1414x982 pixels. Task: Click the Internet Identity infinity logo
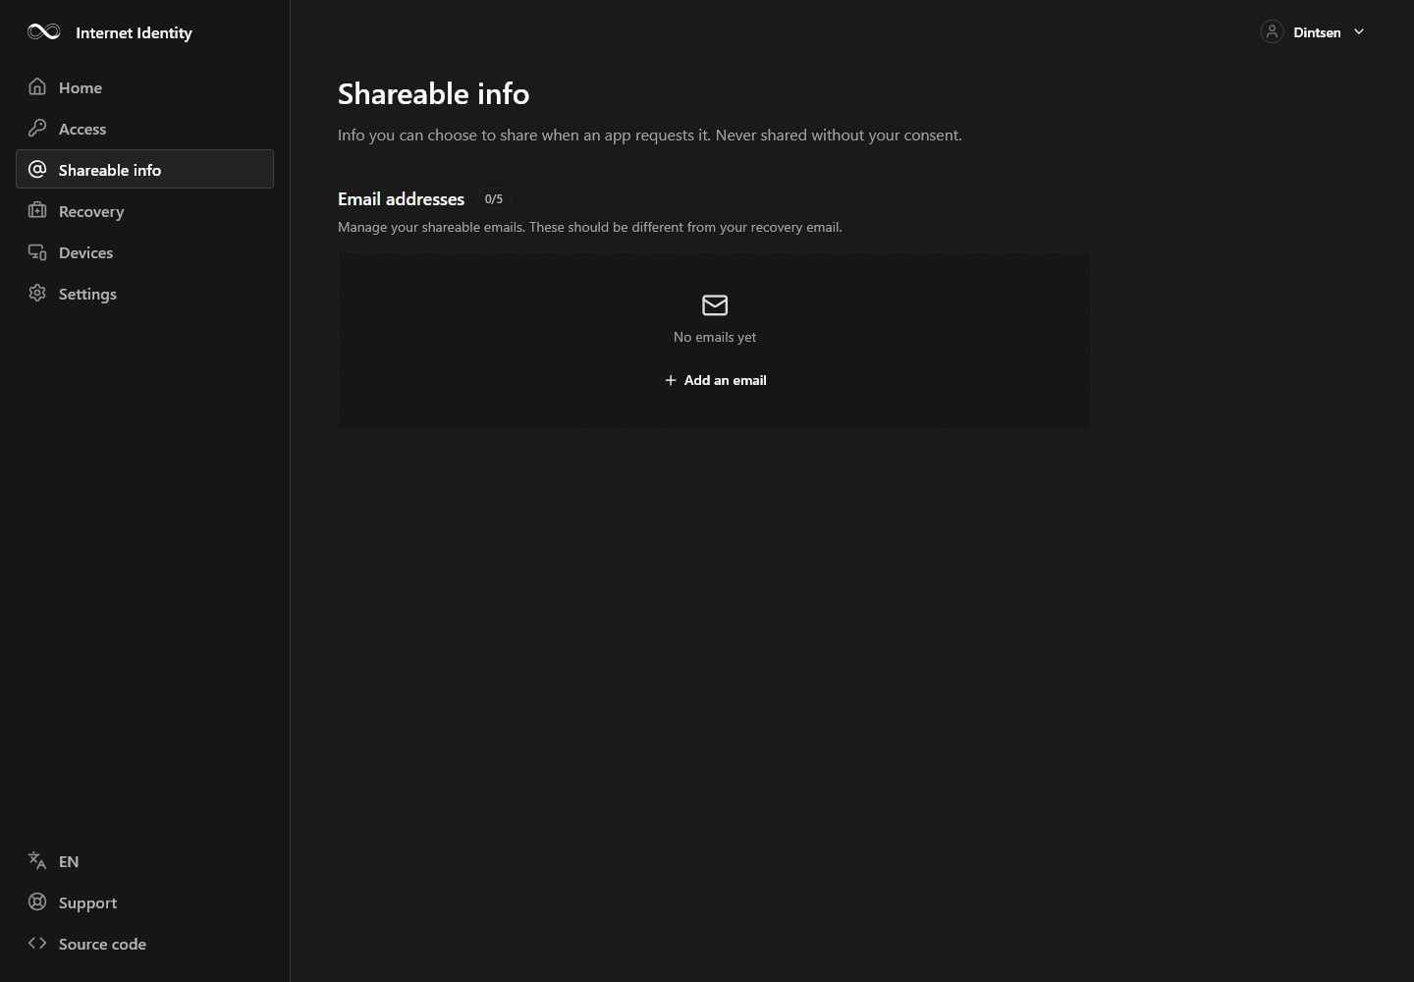44,32
